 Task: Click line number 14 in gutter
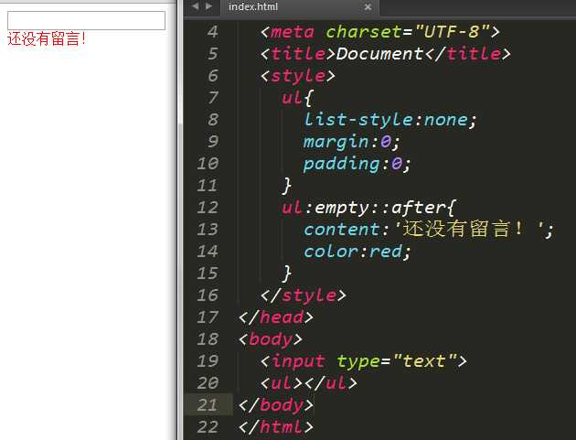coord(208,252)
